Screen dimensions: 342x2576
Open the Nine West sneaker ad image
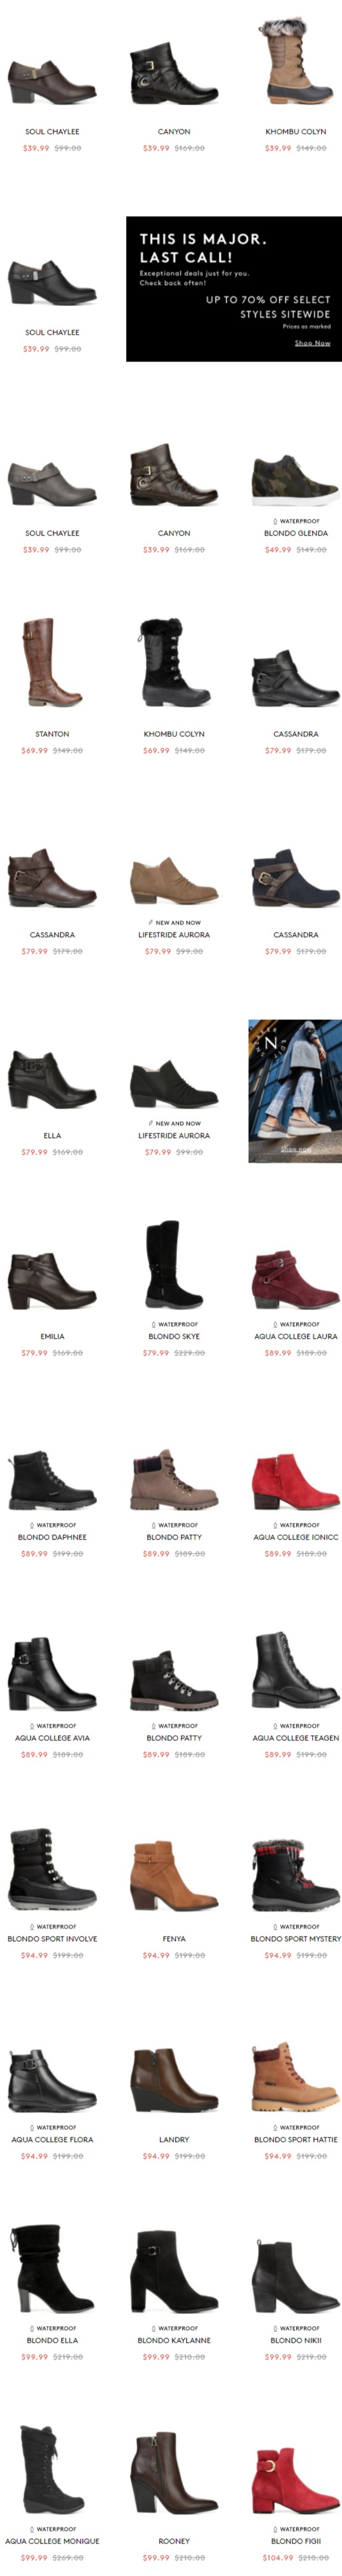(295, 1091)
